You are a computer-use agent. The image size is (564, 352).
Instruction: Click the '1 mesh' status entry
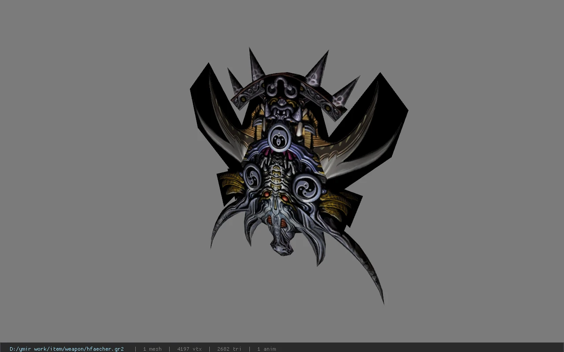[x=152, y=349]
